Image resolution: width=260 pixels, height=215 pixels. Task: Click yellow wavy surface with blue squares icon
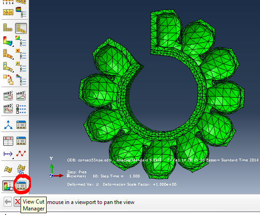pos(21,169)
